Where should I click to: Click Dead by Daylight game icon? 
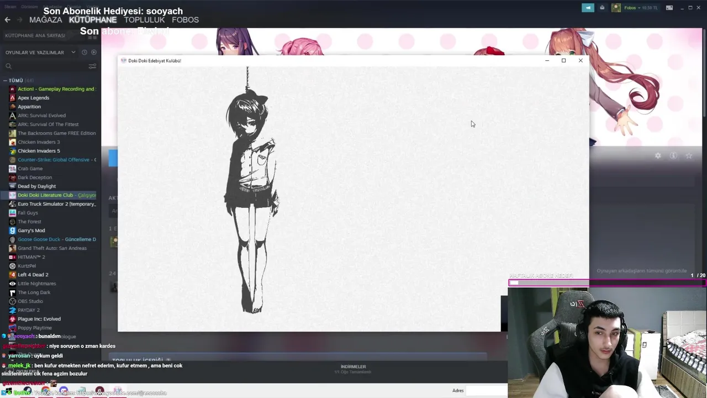[12, 186]
